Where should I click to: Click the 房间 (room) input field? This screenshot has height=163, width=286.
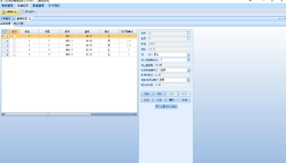pos(169,44)
